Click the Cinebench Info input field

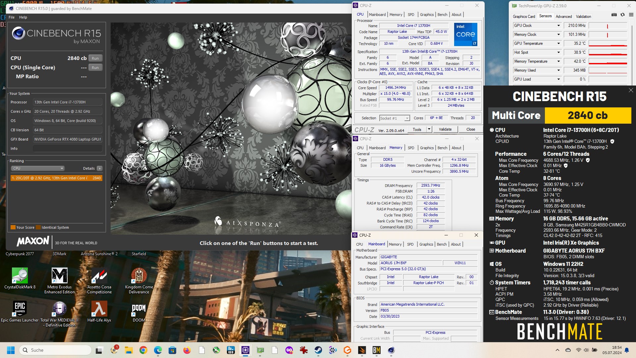(68, 149)
